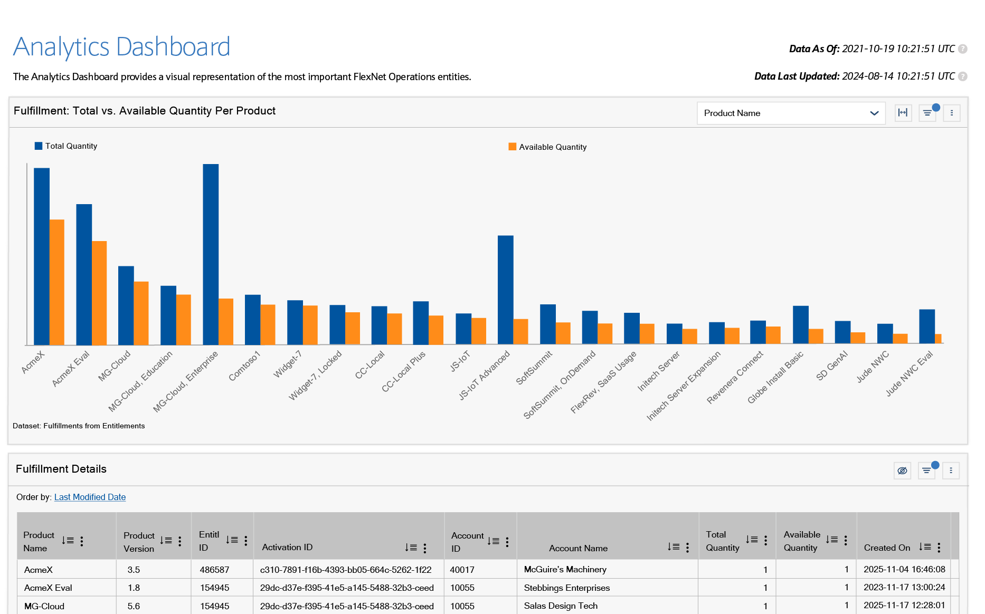
Task: Click Stebbings Enterprises account name
Action: pyautogui.click(x=567, y=588)
